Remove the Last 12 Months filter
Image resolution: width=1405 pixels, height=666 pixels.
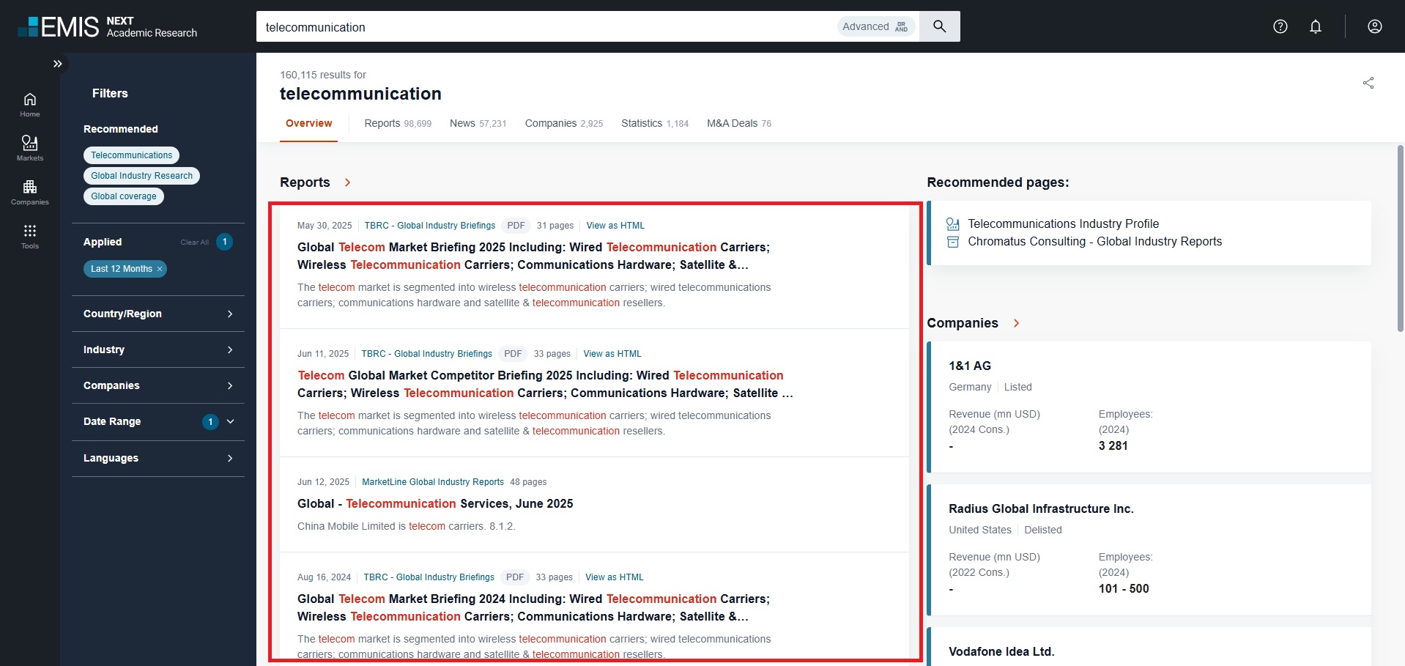pos(160,269)
